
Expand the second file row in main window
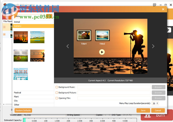click(4, 34)
